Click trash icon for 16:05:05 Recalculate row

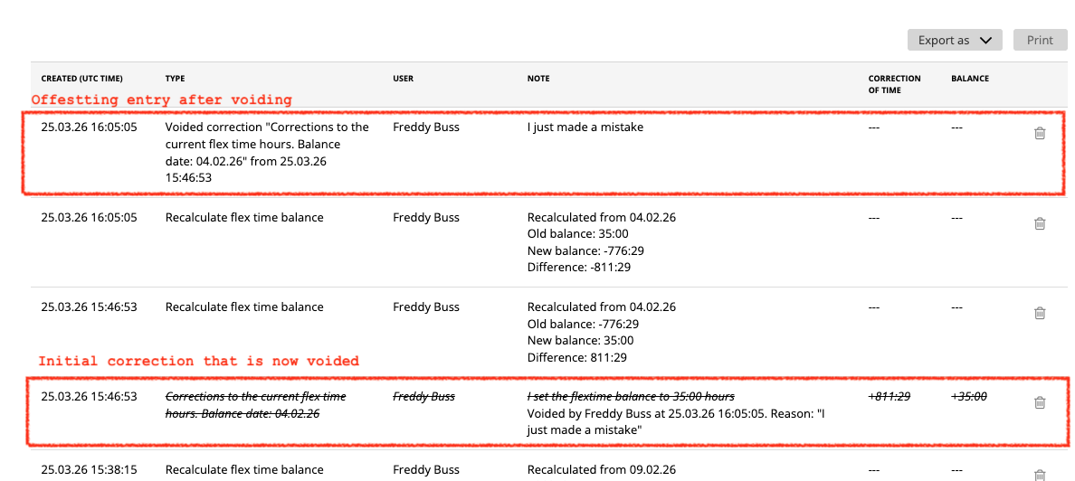(1039, 223)
